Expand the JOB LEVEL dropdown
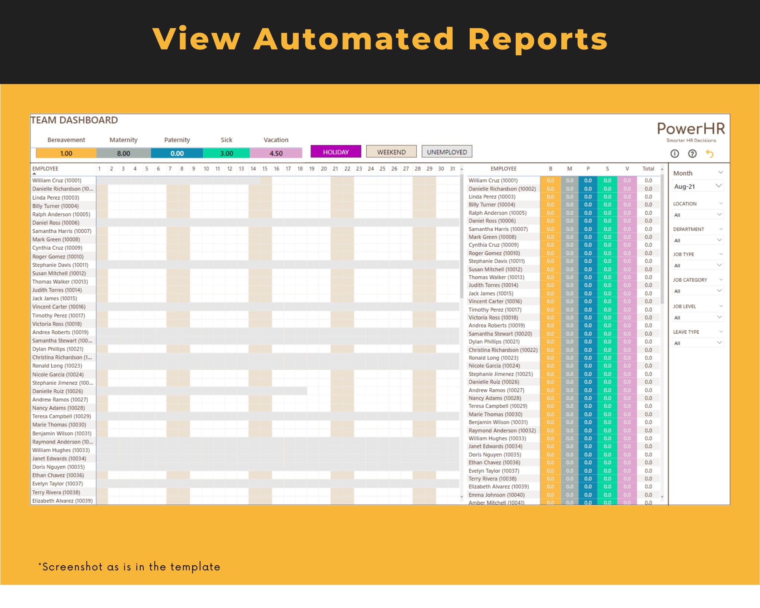760x608 pixels. tap(697, 317)
